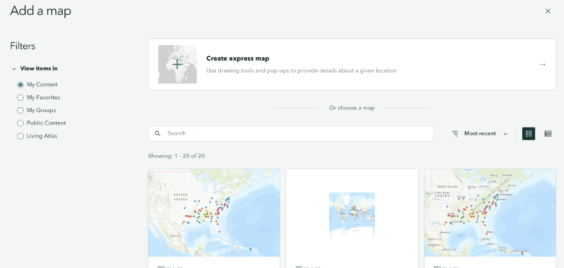Collapse the View items in section

point(14,69)
